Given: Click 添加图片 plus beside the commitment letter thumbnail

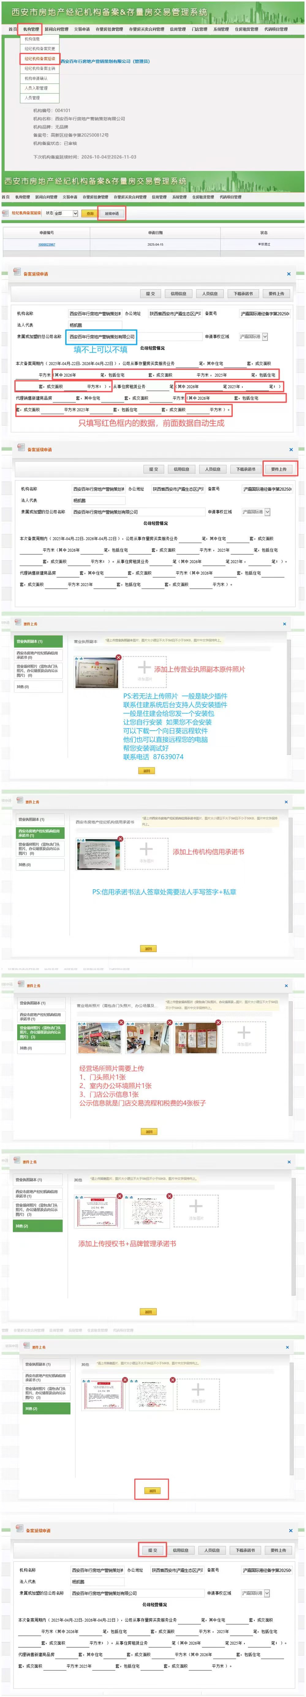Looking at the screenshot, I should pos(146,854).
